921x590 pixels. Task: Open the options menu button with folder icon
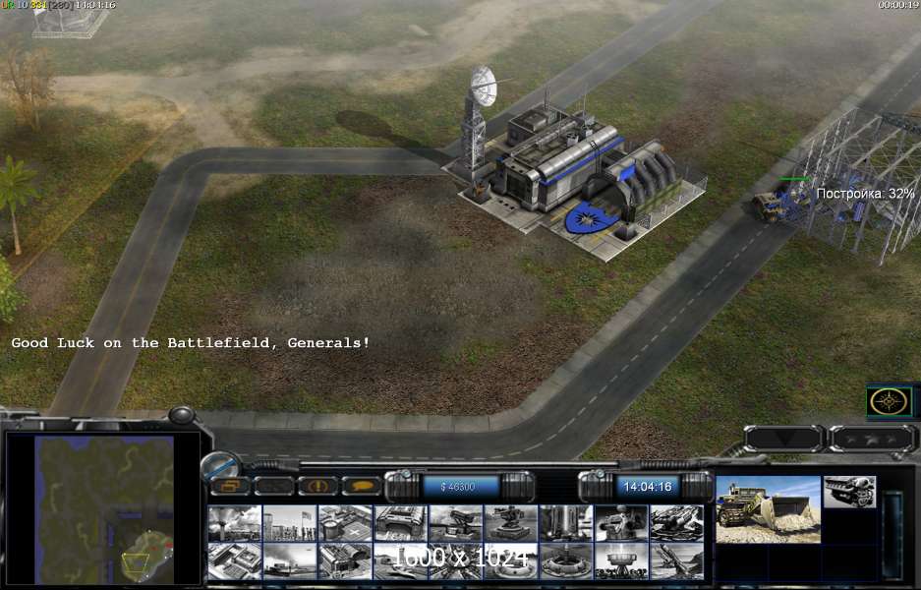[230, 486]
